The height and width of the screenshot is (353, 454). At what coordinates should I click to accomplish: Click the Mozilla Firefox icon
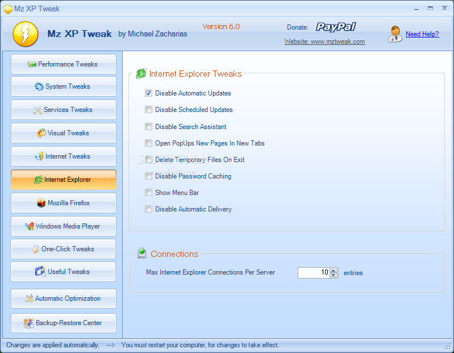41,203
